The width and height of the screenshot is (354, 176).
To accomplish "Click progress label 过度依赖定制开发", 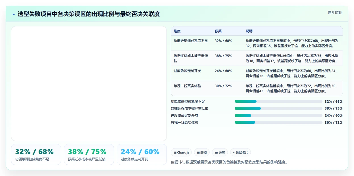I will click(x=184, y=116).
